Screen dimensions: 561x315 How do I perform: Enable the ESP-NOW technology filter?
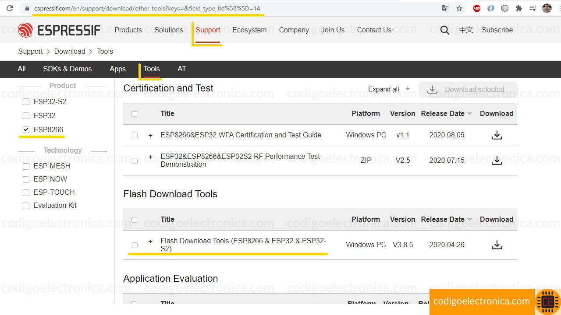(26, 179)
